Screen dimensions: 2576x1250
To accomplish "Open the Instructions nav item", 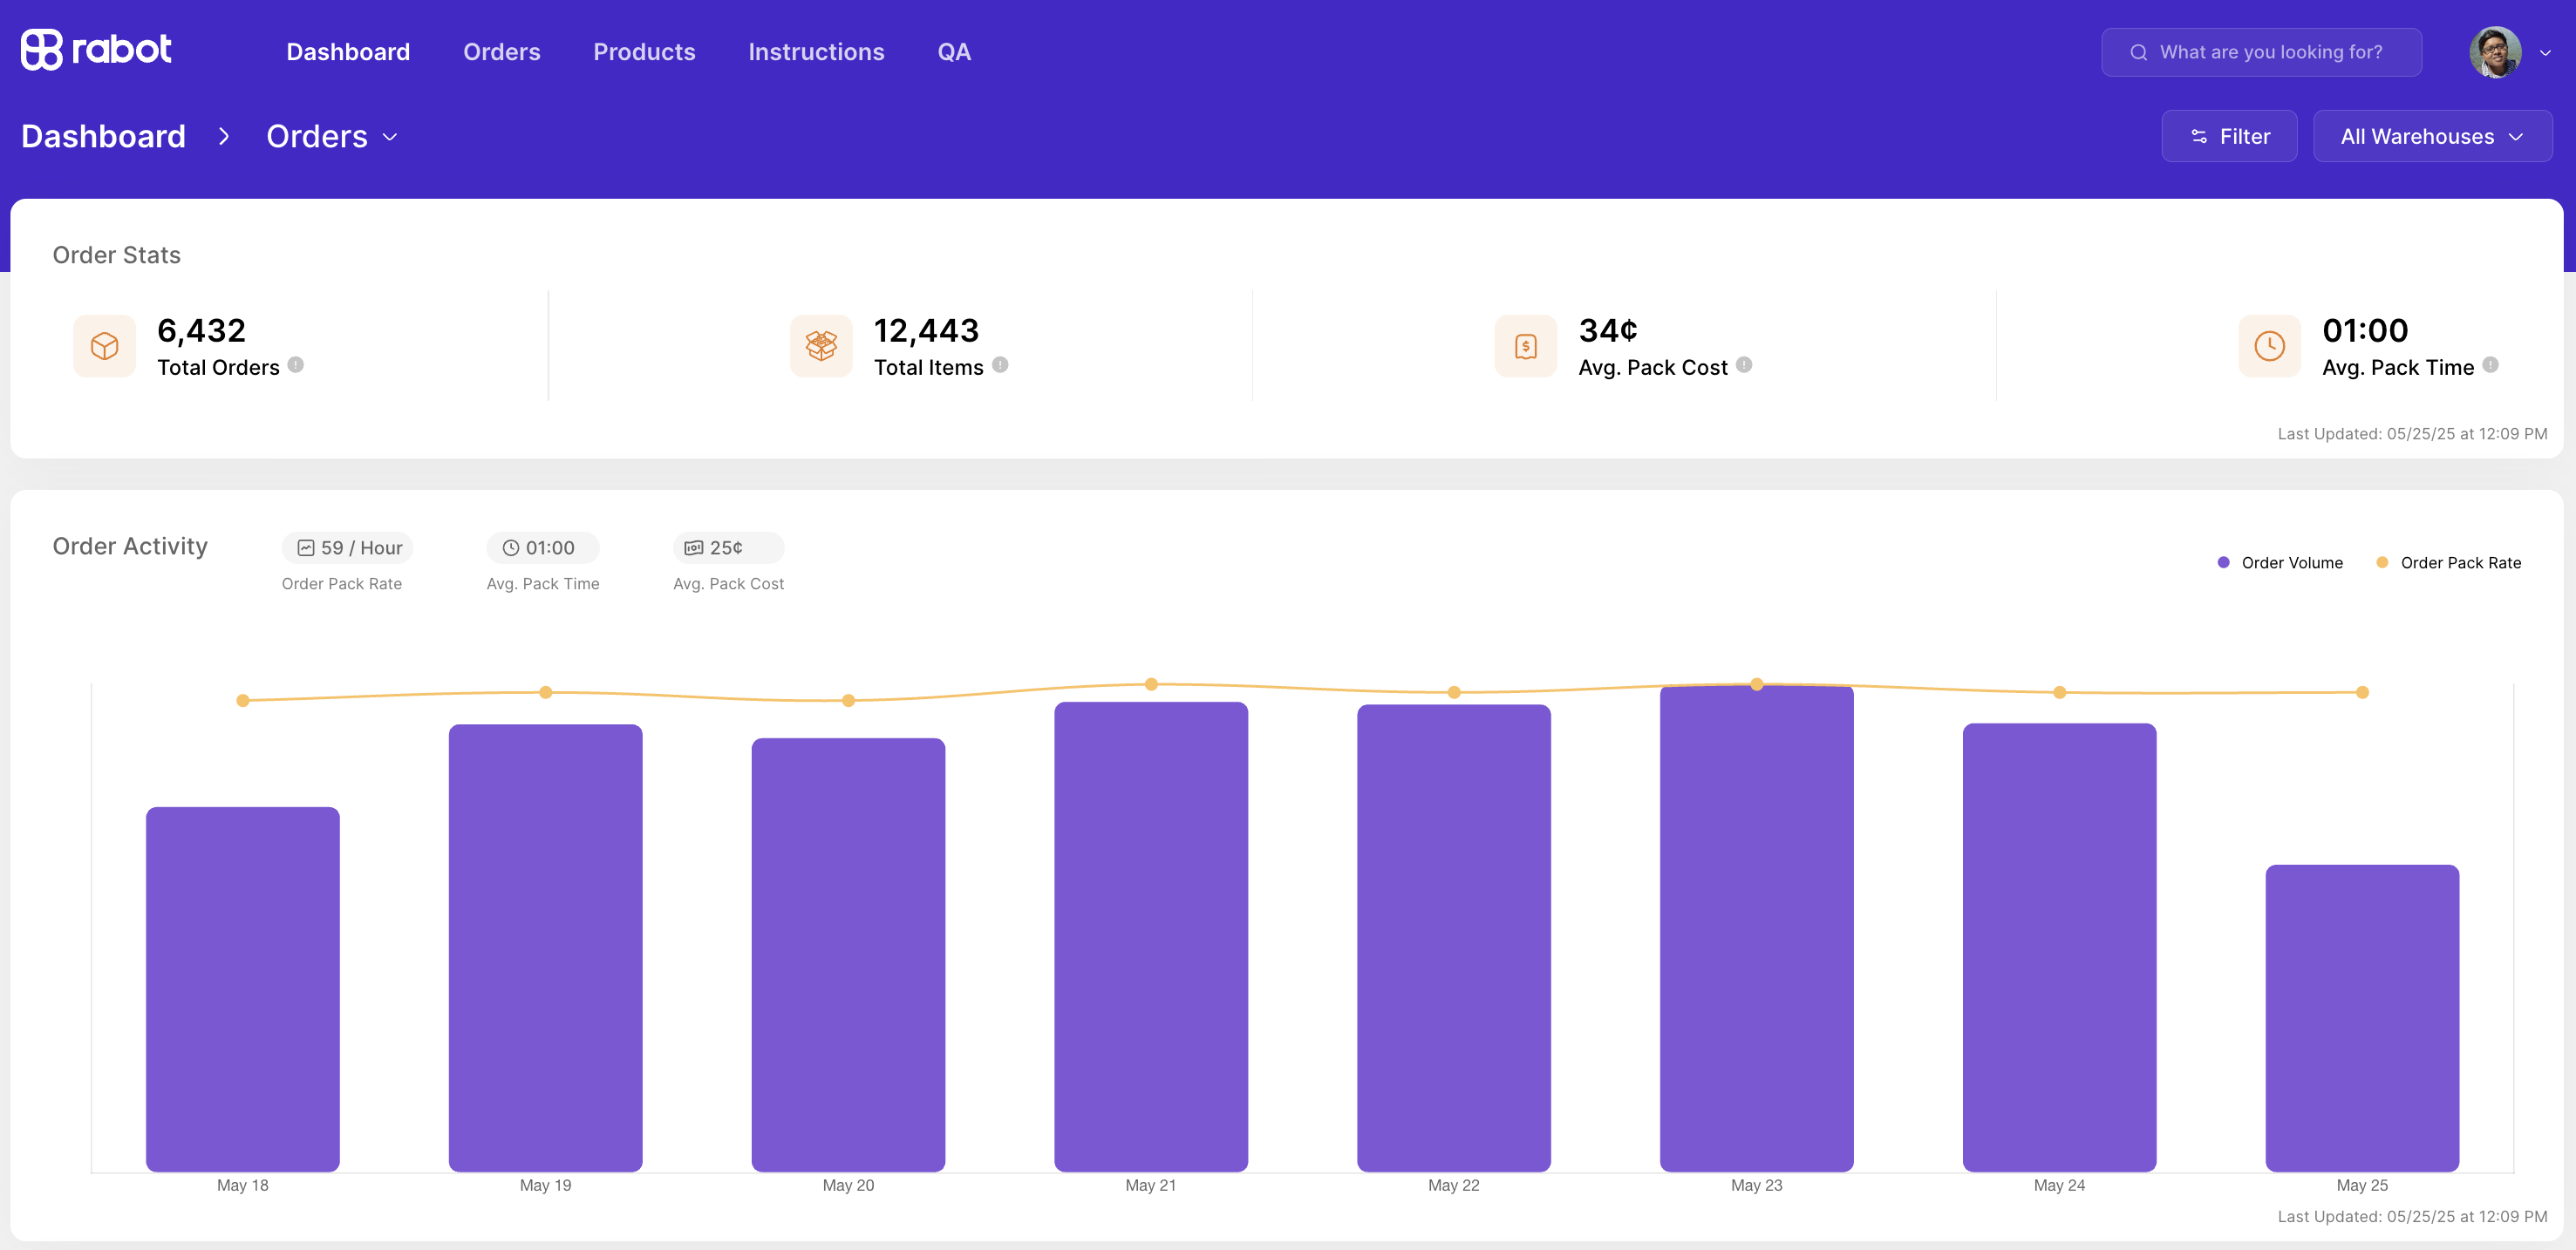I will click(x=816, y=52).
